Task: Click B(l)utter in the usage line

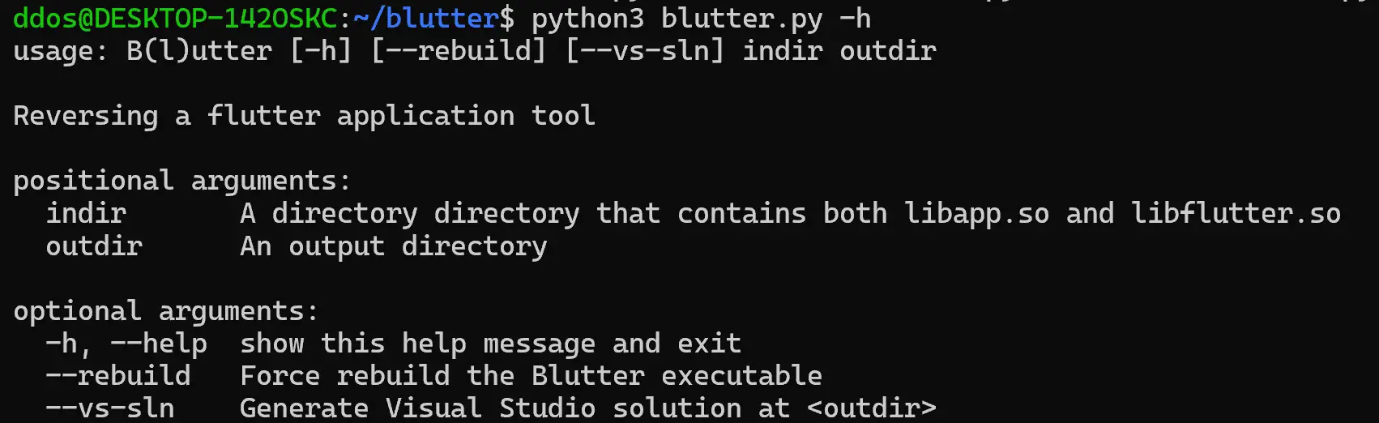Action: point(199,51)
